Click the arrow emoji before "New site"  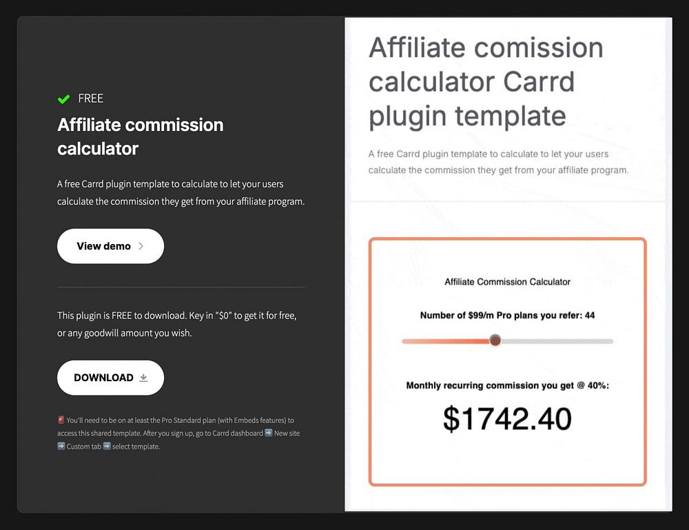tap(269, 434)
